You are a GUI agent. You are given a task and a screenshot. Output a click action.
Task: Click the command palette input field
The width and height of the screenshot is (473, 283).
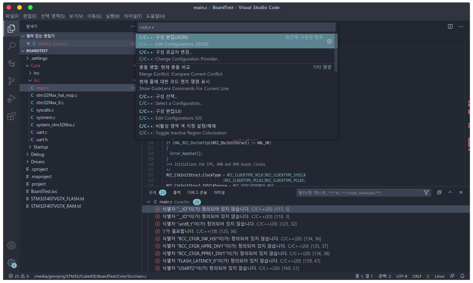coord(237,27)
